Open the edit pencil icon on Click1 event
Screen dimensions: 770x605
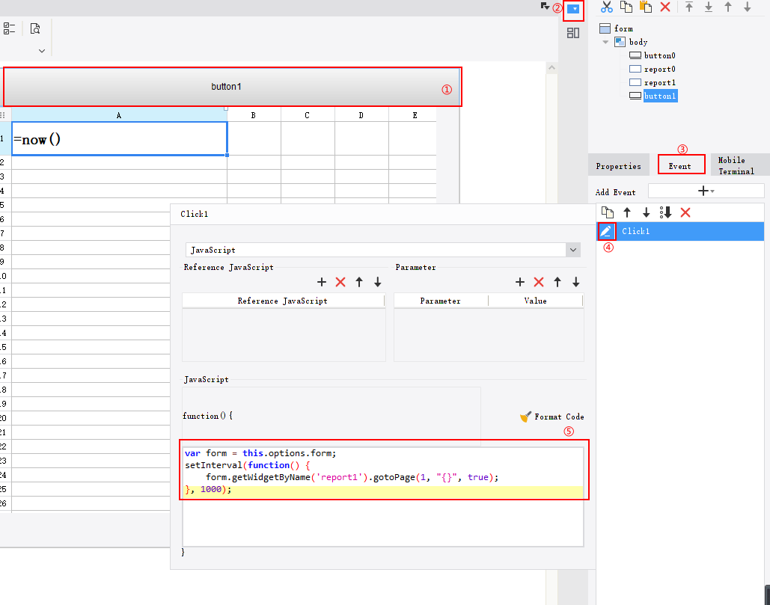coord(606,230)
